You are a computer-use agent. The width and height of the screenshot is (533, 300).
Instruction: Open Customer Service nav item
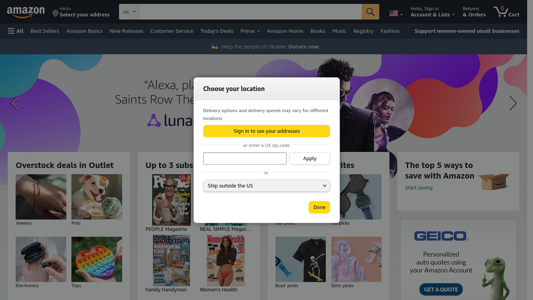point(172,31)
